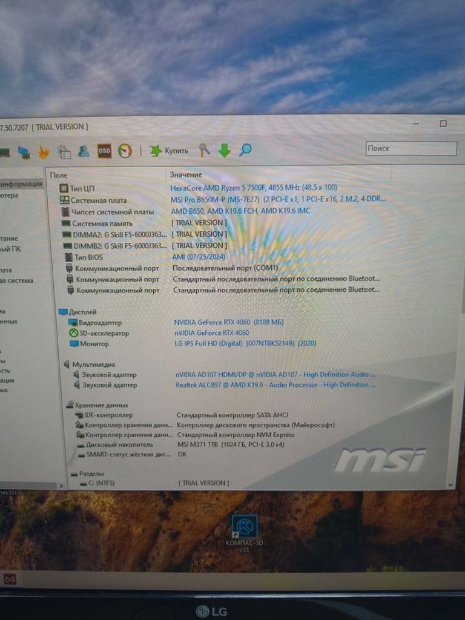Click the blue magnifier toolbar icon
Screen dimensions: 465x620
point(245,150)
